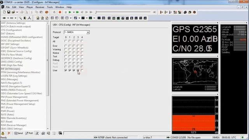Open the Protocol combo box showing 1 - NMEA
This screenshot has height=140, width=249.
77,32
